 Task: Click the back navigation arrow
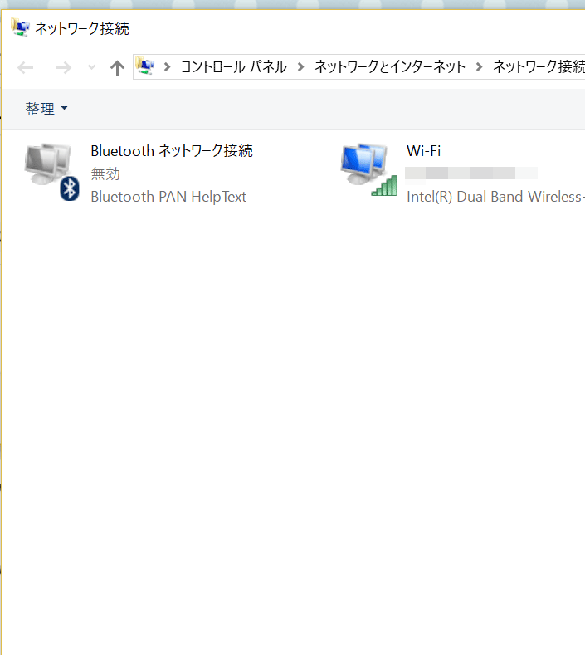tap(26, 67)
